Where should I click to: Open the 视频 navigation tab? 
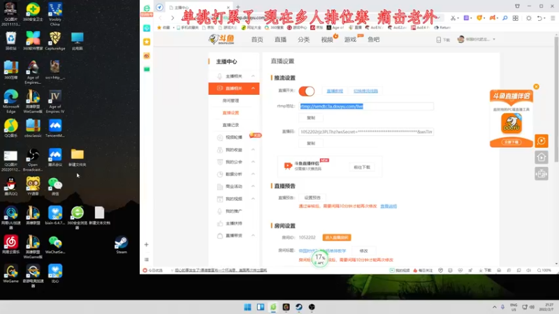326,40
